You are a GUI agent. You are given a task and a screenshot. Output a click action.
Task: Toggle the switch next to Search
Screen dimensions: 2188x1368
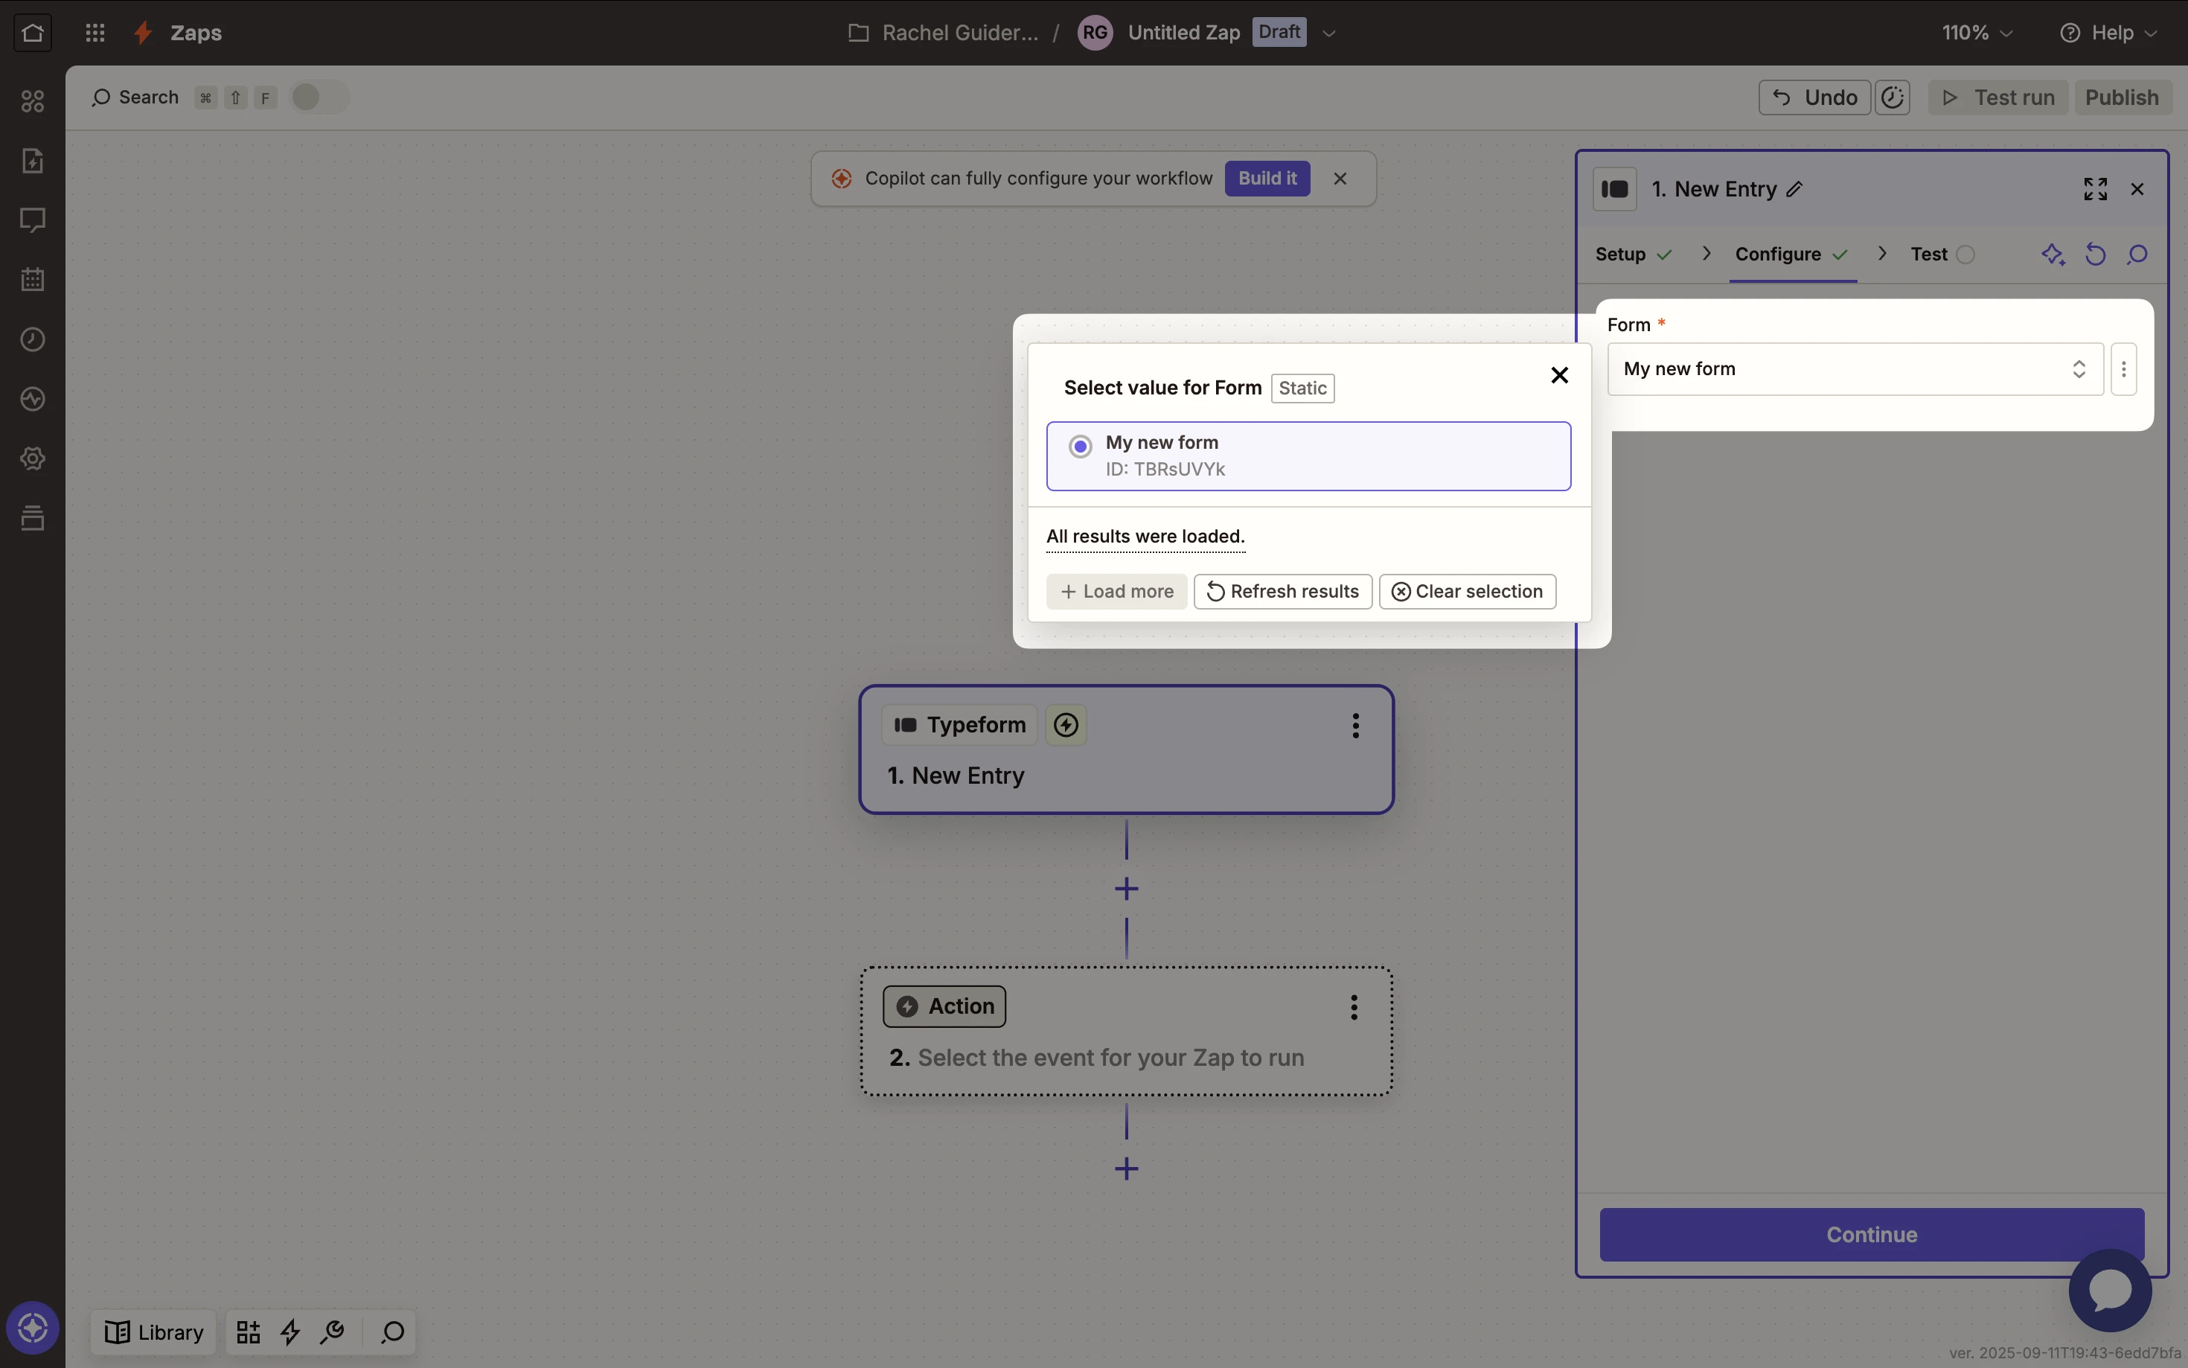[319, 97]
